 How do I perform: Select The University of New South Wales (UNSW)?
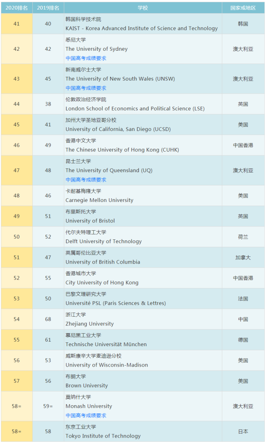click(120, 79)
